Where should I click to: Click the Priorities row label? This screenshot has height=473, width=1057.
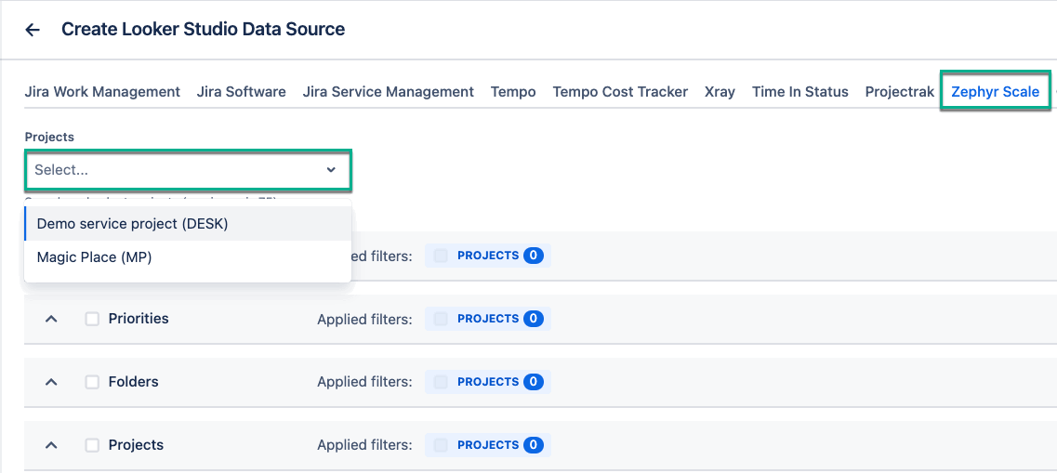pos(139,319)
